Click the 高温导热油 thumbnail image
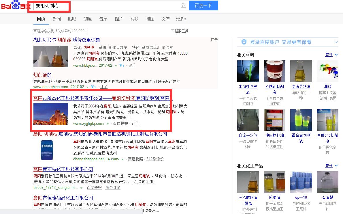Image resolution: width=343 pixels, height=214 pixels. pyautogui.click(x=301, y=71)
